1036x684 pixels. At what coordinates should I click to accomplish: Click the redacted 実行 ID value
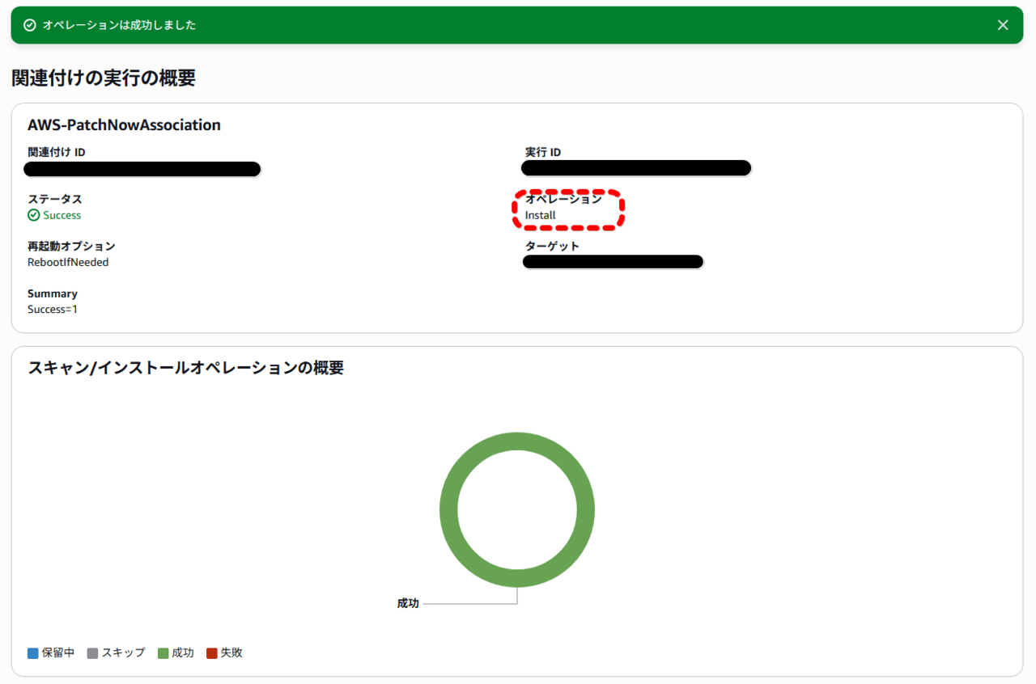[636, 168]
